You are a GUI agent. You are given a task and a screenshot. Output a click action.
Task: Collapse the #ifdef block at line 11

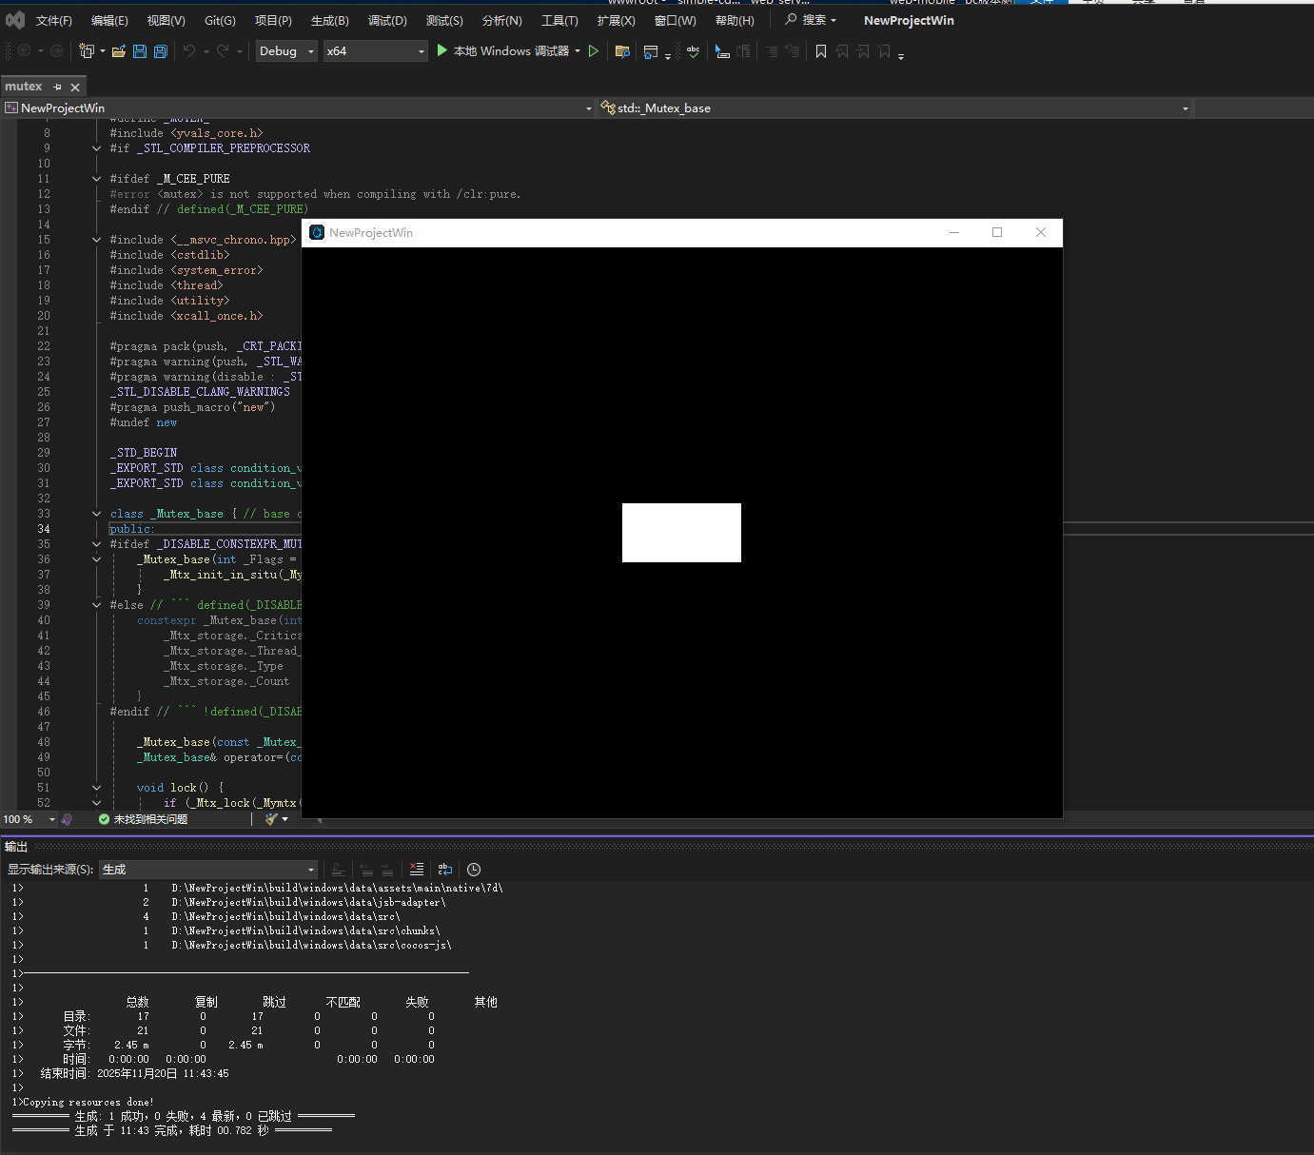(x=96, y=179)
